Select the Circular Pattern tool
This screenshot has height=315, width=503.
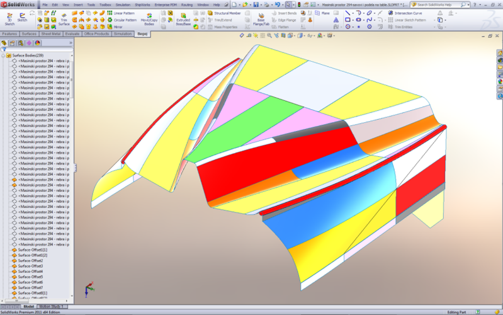click(125, 20)
